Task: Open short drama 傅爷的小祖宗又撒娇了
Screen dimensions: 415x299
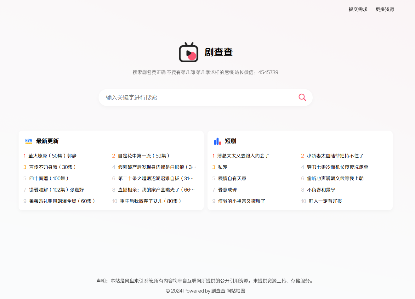Action: [242, 201]
